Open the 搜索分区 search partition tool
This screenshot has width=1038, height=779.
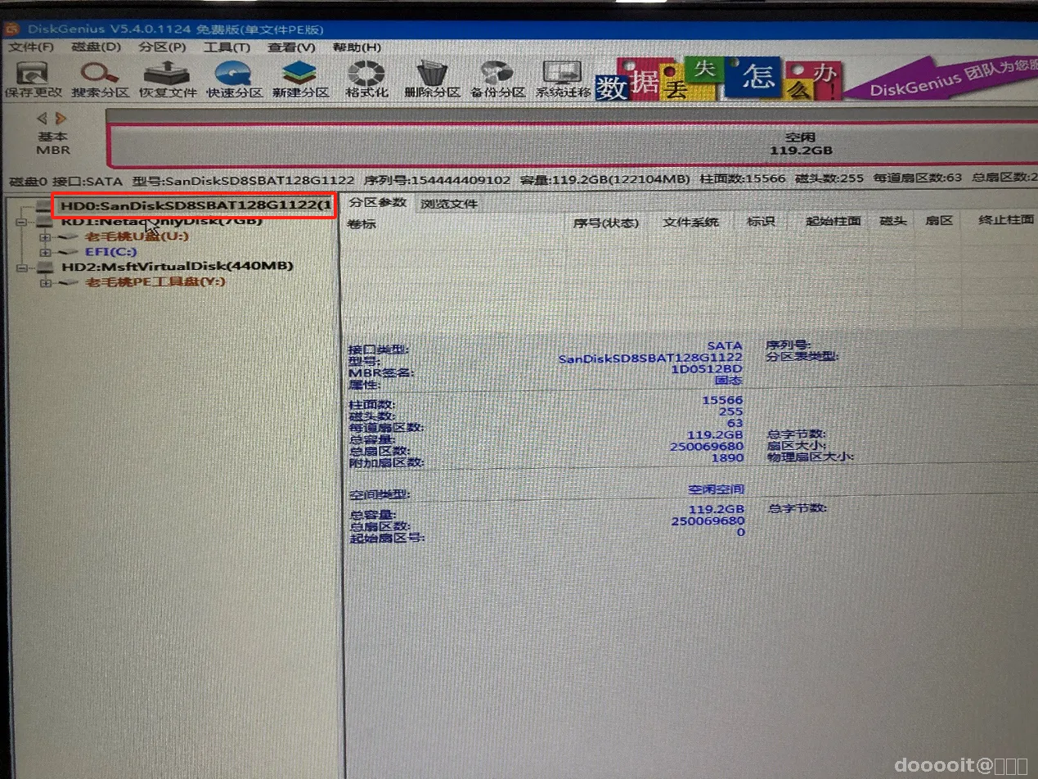click(x=100, y=79)
